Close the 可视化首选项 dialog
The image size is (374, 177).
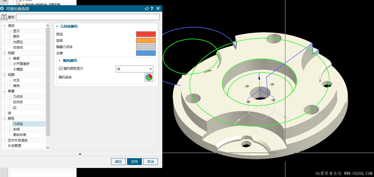[158, 8]
